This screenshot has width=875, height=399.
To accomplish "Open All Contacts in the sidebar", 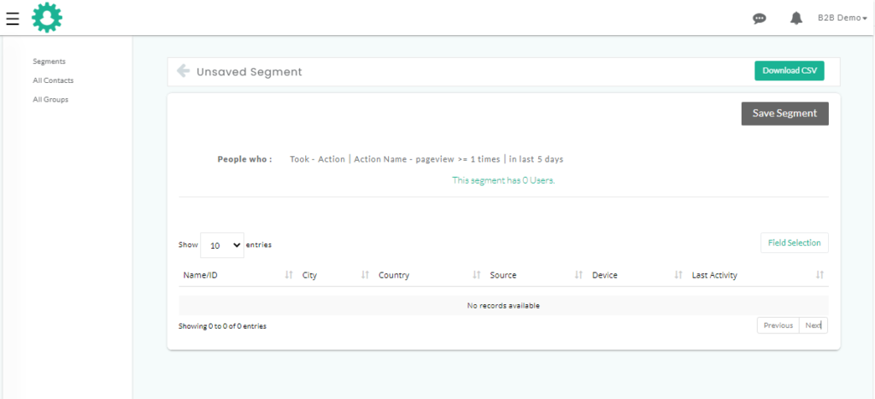I will pyautogui.click(x=53, y=80).
